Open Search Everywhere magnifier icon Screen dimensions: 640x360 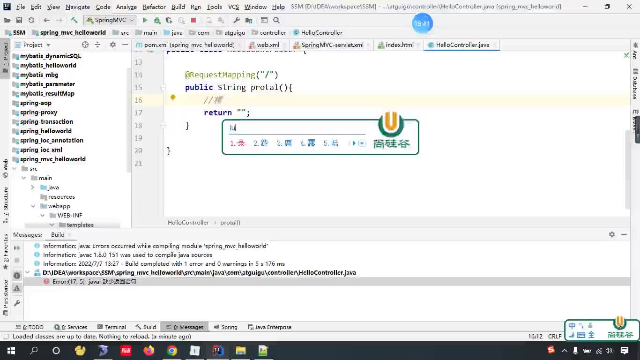click(276, 20)
